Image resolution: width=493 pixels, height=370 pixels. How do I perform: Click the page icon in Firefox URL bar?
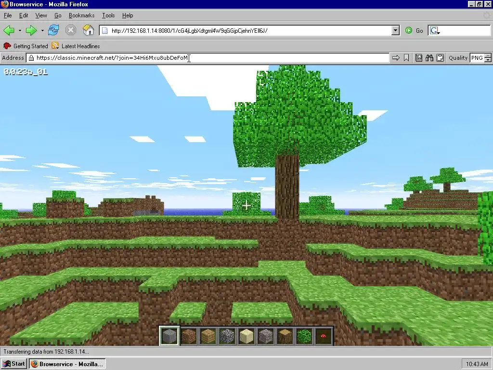click(104, 30)
